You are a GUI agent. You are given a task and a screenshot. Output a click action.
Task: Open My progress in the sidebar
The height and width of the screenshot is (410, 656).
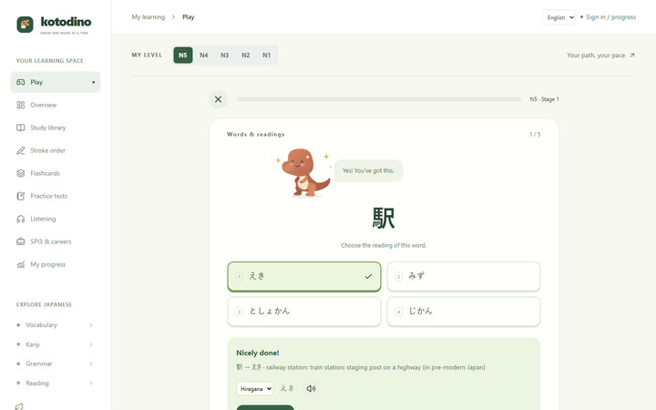[56, 264]
